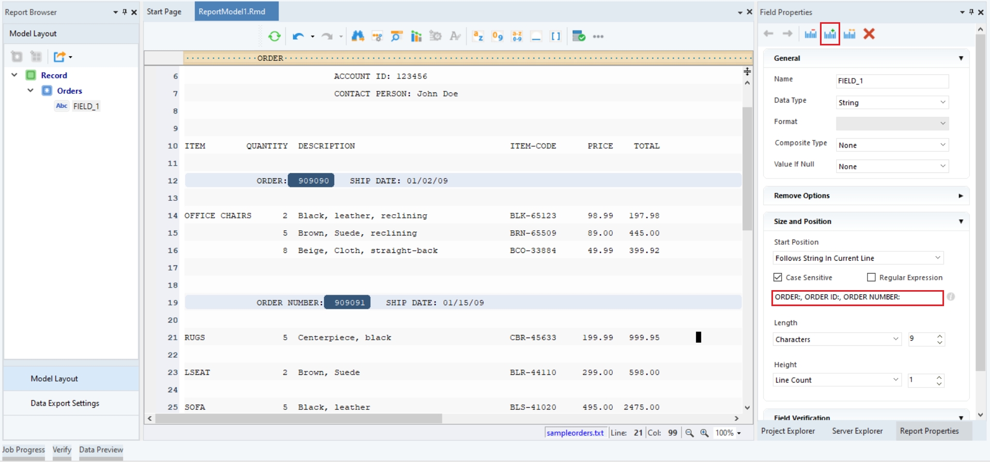Click the sampleorders.txt file link
990x462 pixels.
point(575,433)
